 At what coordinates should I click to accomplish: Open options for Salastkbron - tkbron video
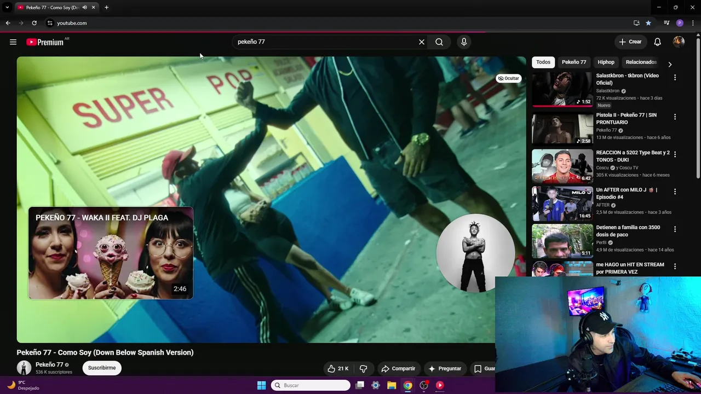675,78
